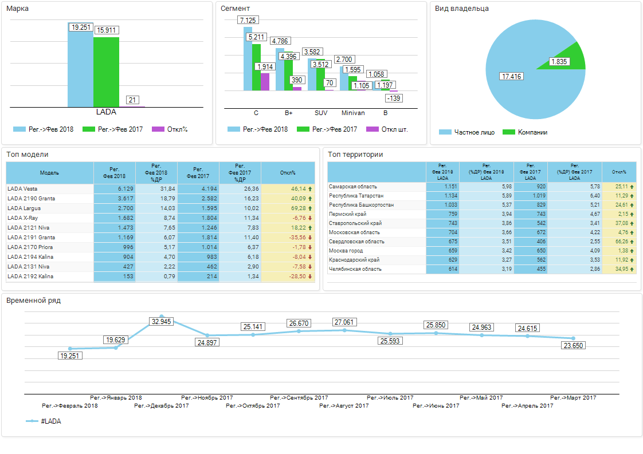
Task: Sort Топ модели table by Откл% header
Action: (x=288, y=173)
